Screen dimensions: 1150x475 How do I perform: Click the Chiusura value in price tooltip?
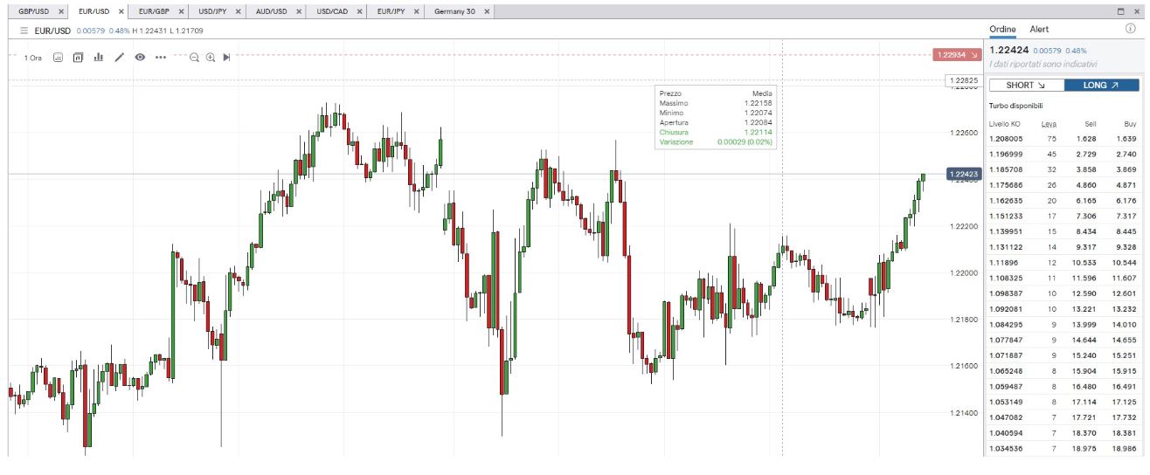point(760,132)
